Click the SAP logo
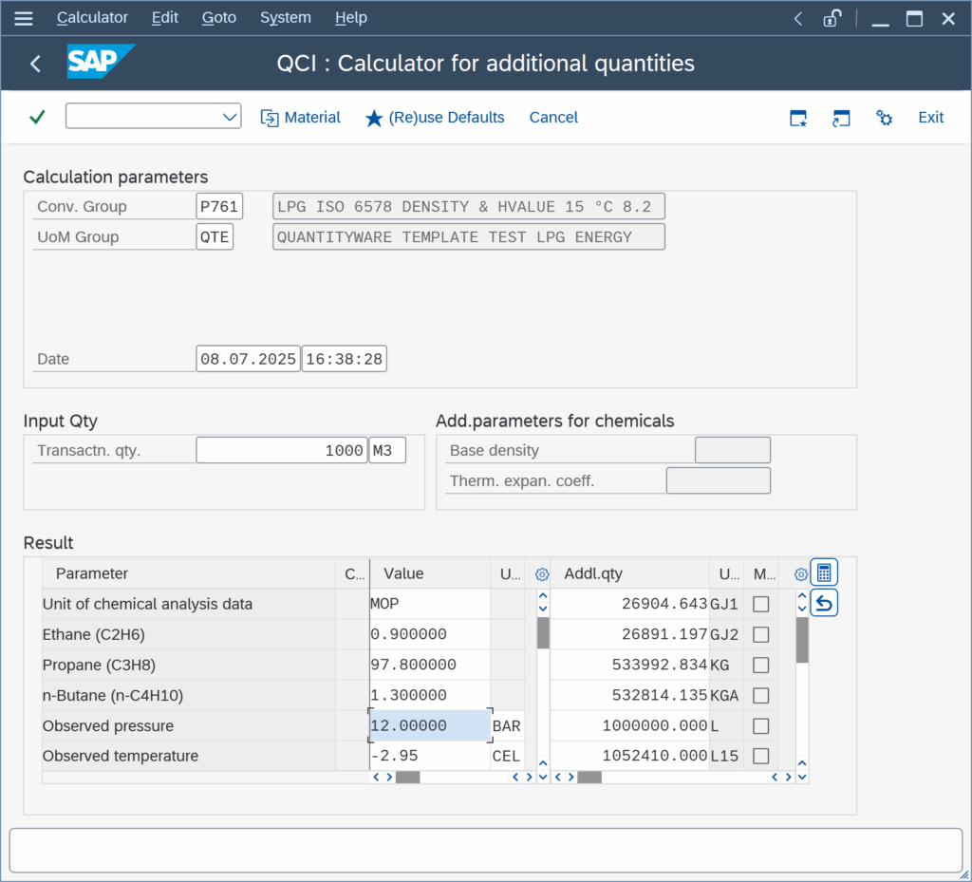 101,62
